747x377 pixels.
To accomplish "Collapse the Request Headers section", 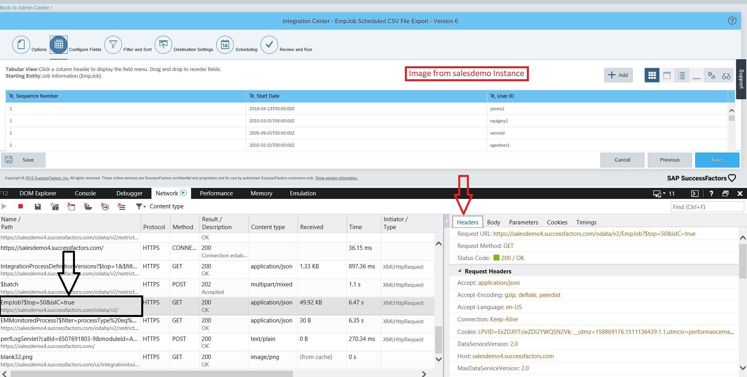I will coord(459,271).
